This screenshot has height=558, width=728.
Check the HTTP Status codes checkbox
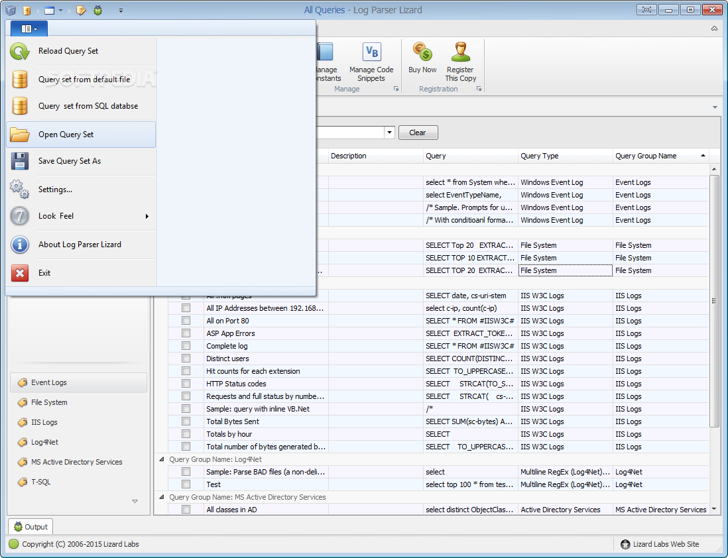(x=186, y=384)
